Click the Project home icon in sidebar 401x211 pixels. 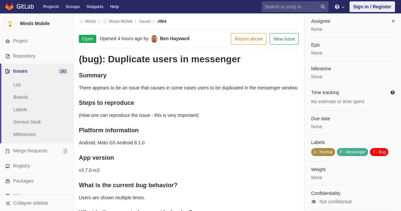pos(8,41)
